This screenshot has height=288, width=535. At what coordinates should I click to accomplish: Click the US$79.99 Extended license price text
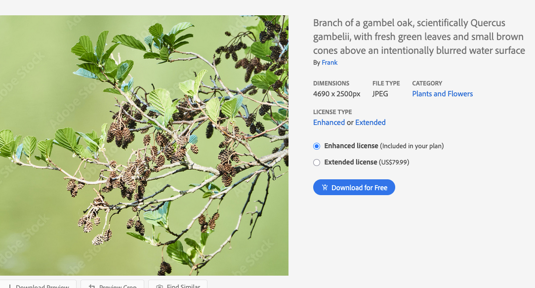[394, 162]
